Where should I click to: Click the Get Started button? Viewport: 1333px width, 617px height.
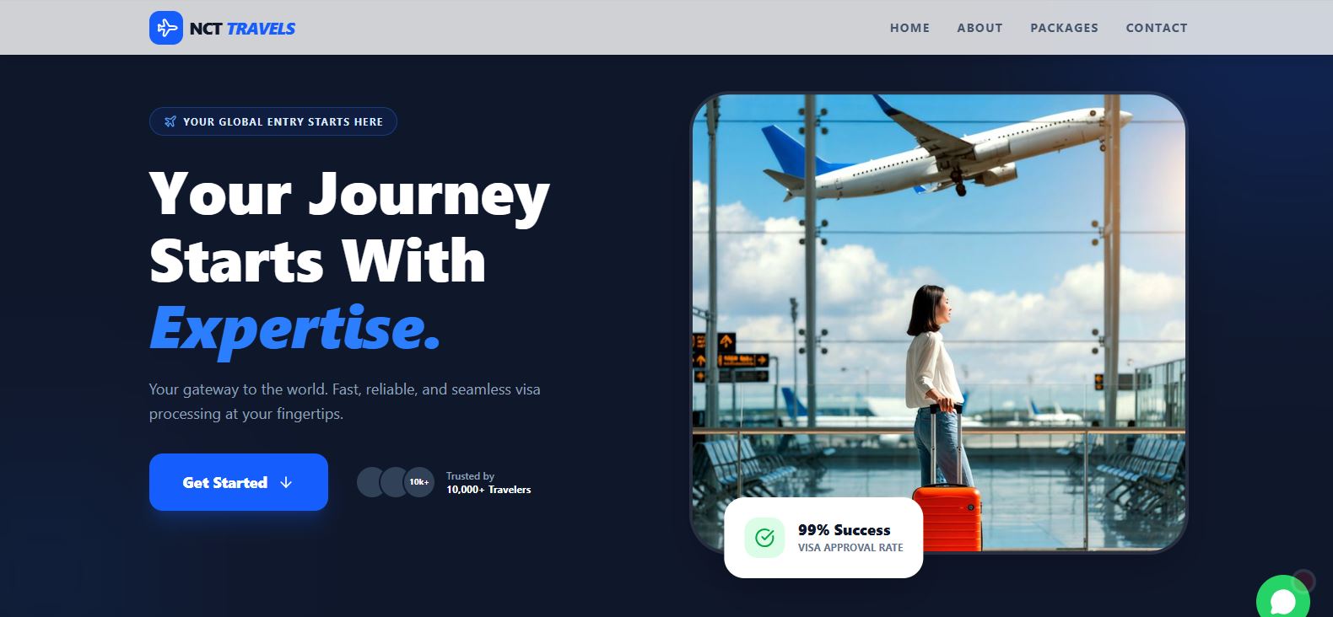pyautogui.click(x=239, y=482)
